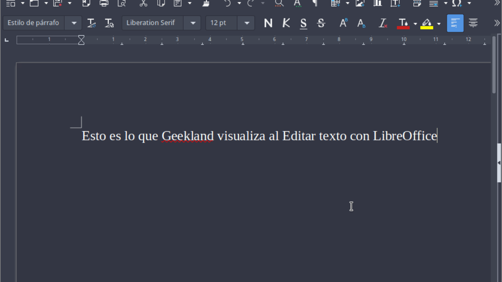Viewport: 502px width, 282px height.
Task: Click the Redo arrow
Action: pos(251,3)
